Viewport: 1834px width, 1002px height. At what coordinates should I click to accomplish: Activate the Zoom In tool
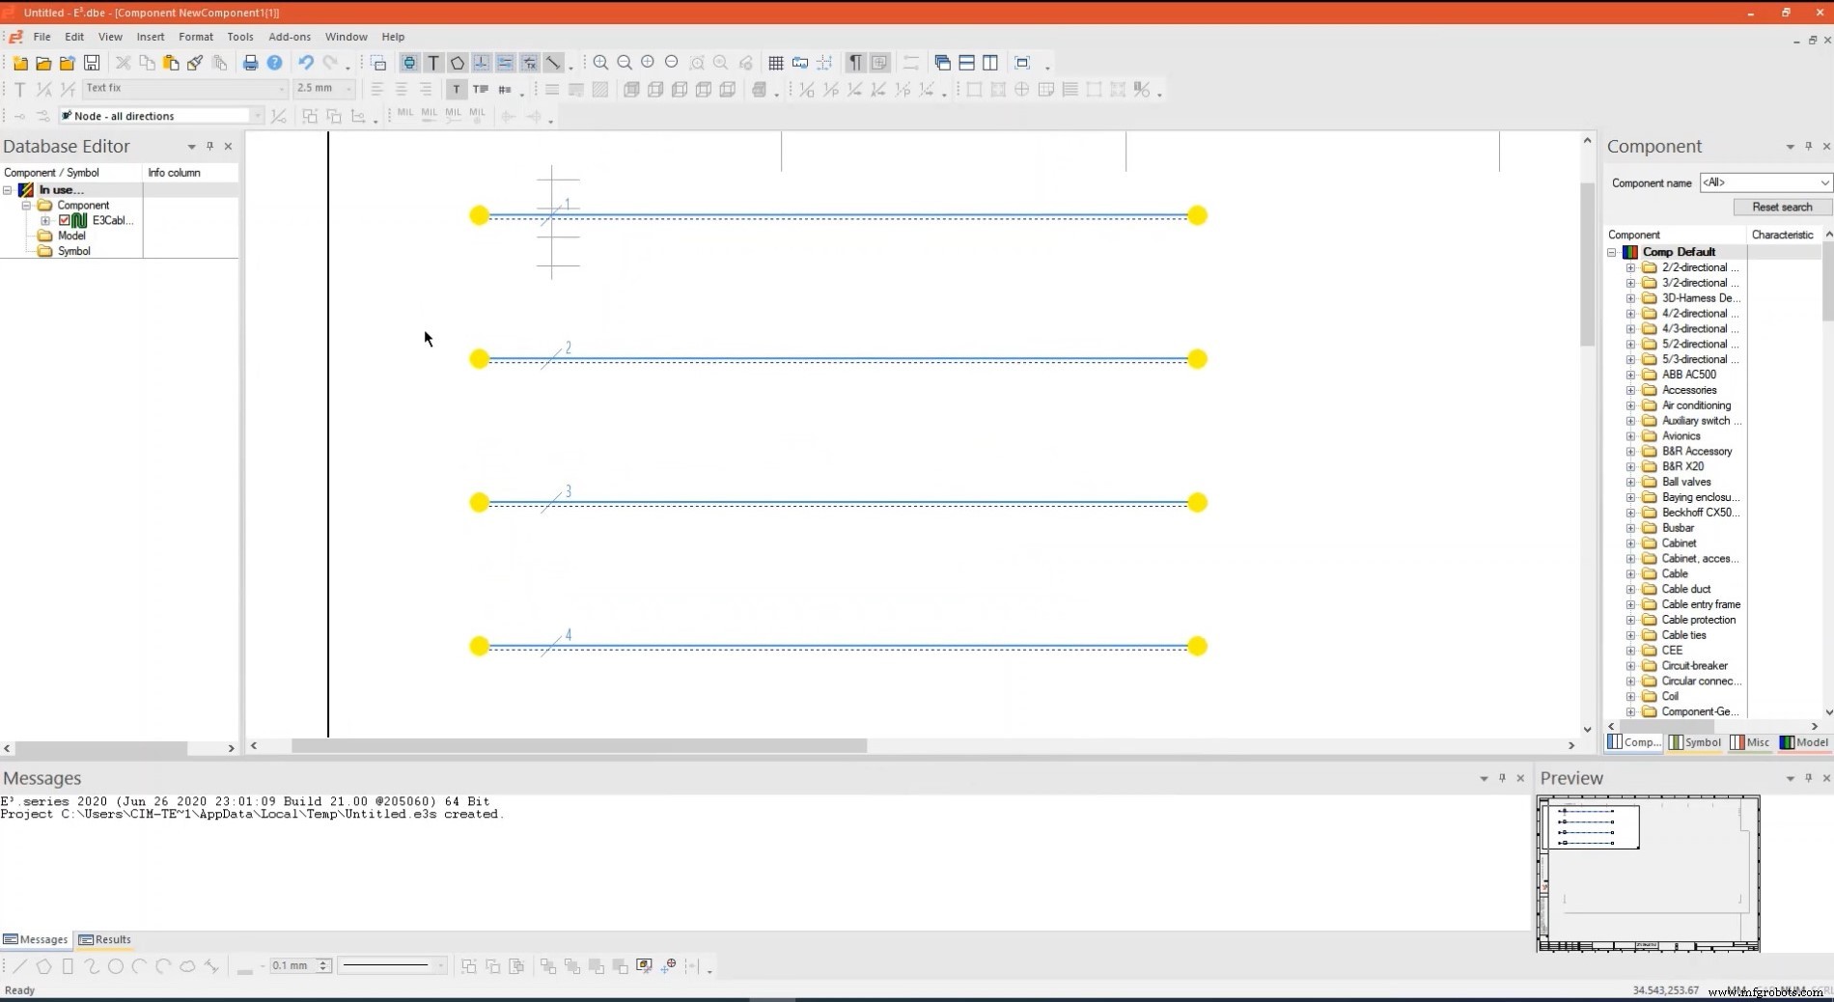coord(600,63)
